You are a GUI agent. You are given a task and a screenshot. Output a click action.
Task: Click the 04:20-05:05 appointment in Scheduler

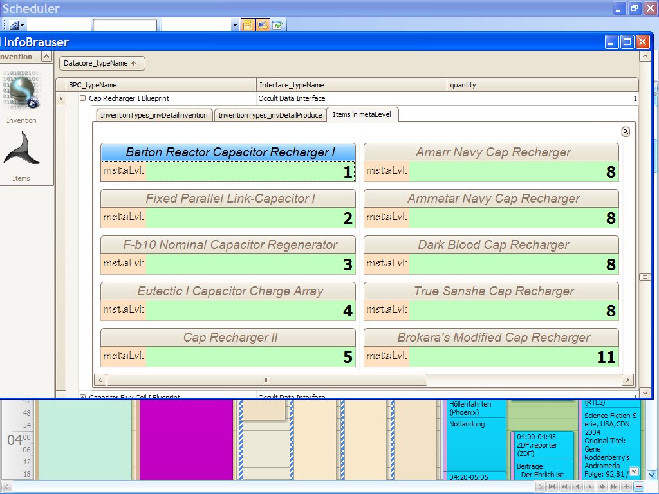[477, 477]
